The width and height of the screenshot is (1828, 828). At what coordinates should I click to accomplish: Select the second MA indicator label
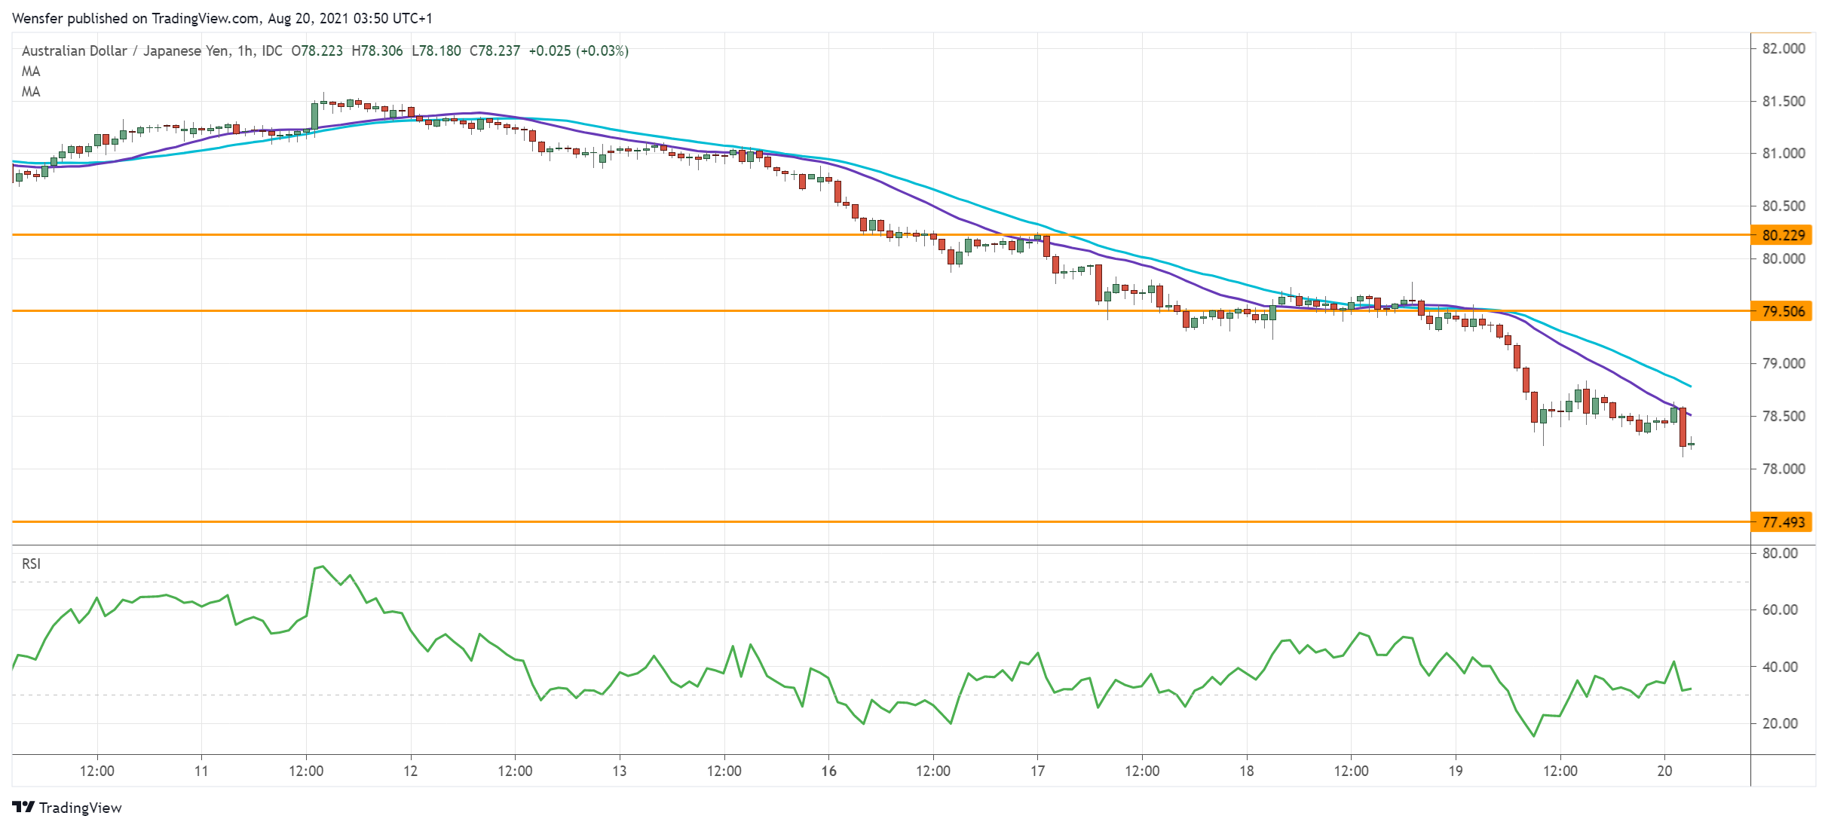[x=32, y=92]
